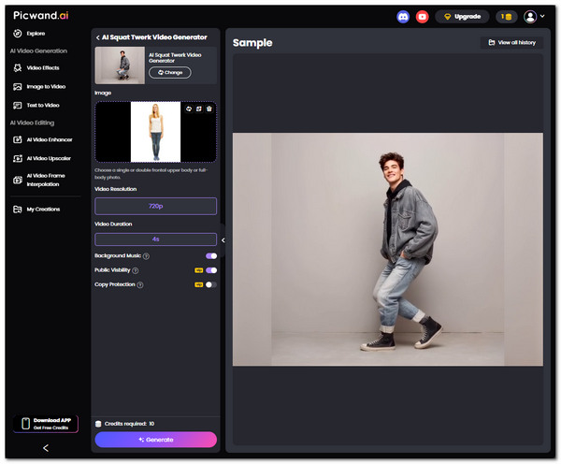This screenshot has width=561, height=464.
Task: Select AI Video Upscaler from sidebar
Action: click(x=49, y=159)
